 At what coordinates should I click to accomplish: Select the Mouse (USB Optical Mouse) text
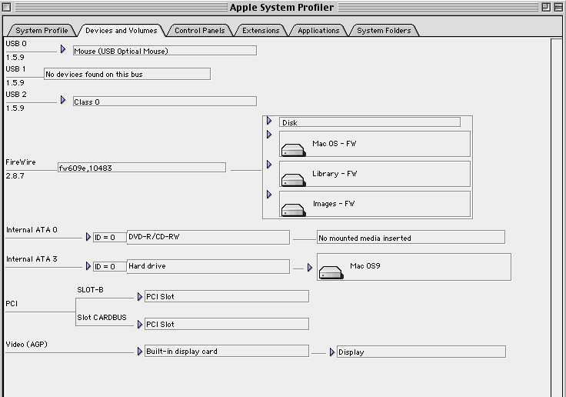tap(121, 52)
